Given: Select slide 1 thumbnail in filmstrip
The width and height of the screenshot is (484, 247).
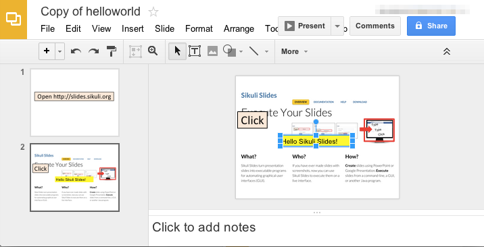Looking at the screenshot, I should tap(74, 103).
